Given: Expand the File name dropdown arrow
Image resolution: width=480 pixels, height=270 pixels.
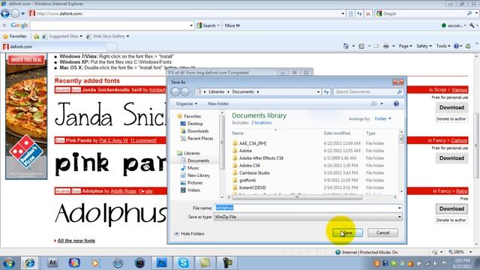Looking at the screenshot, I should 399,208.
